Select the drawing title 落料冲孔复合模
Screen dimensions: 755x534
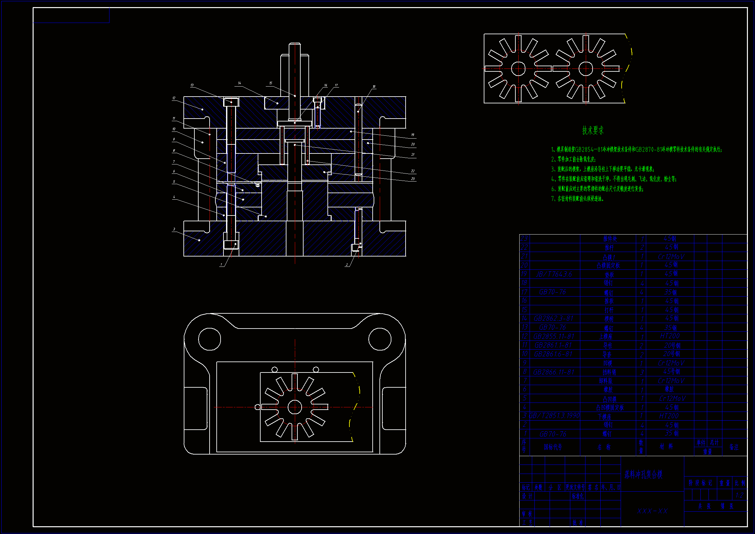pyautogui.click(x=643, y=474)
